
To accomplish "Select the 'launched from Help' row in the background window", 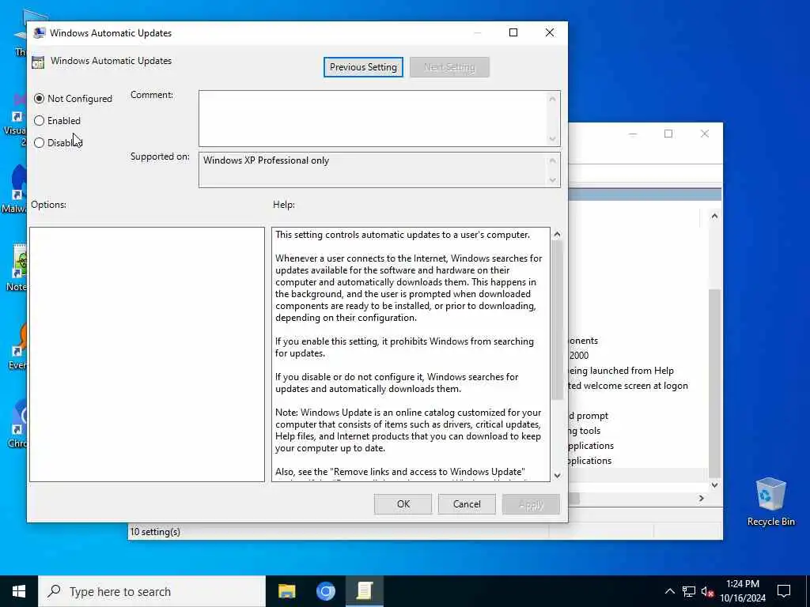I will tap(621, 371).
